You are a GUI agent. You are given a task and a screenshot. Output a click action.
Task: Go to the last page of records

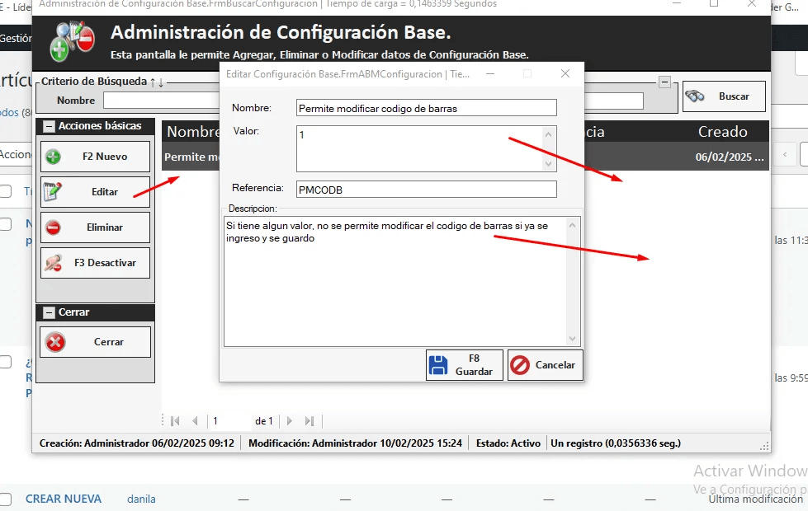click(x=309, y=421)
